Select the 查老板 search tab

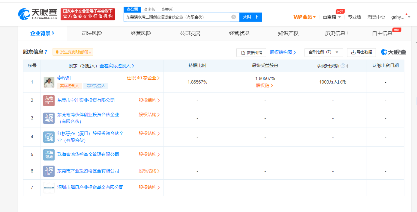149,10
